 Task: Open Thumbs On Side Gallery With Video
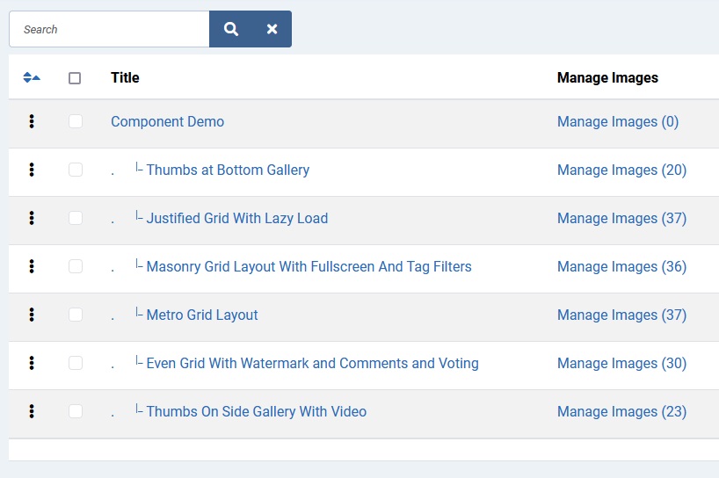[x=257, y=411]
